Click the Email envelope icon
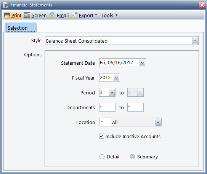Screen dimensions: 207x174 (x=52, y=15)
